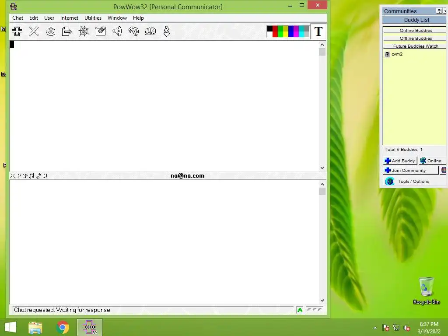Click the muted volume tray icon
This screenshot has height=336, width=448.
[x=407, y=328]
